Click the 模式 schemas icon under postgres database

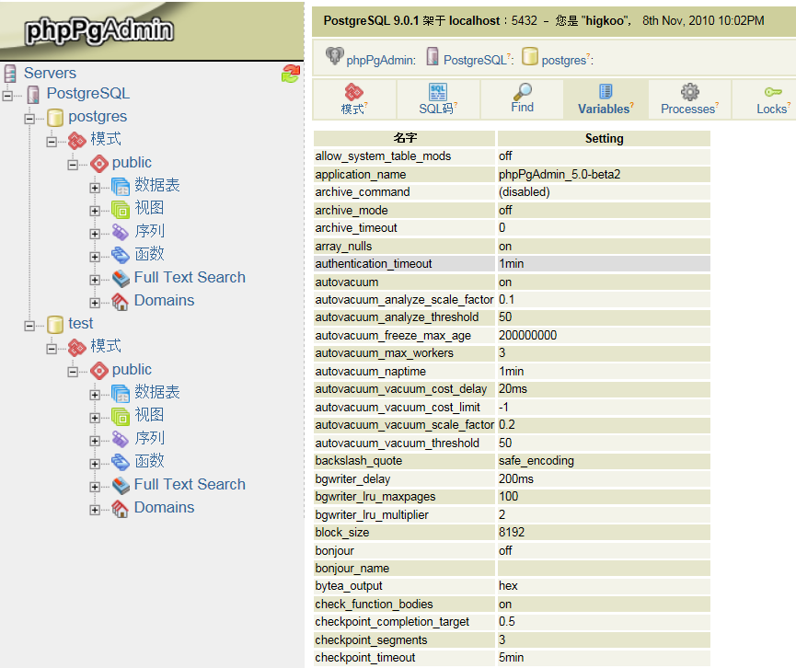[x=76, y=140]
